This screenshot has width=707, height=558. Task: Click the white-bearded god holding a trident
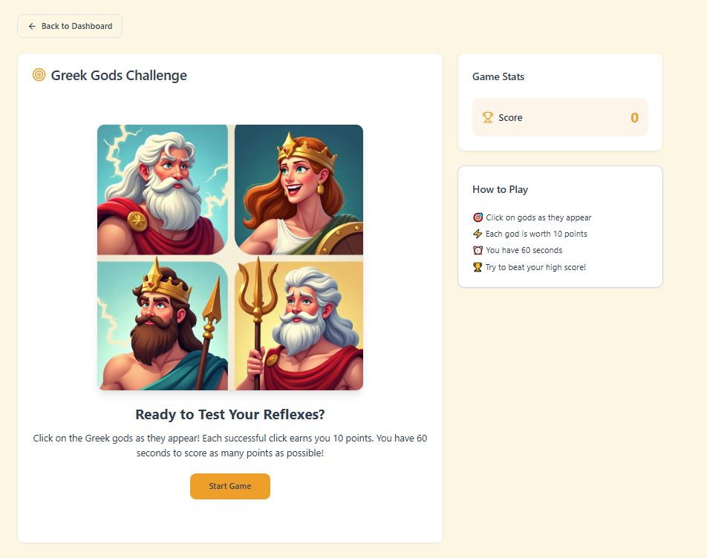[x=299, y=326]
